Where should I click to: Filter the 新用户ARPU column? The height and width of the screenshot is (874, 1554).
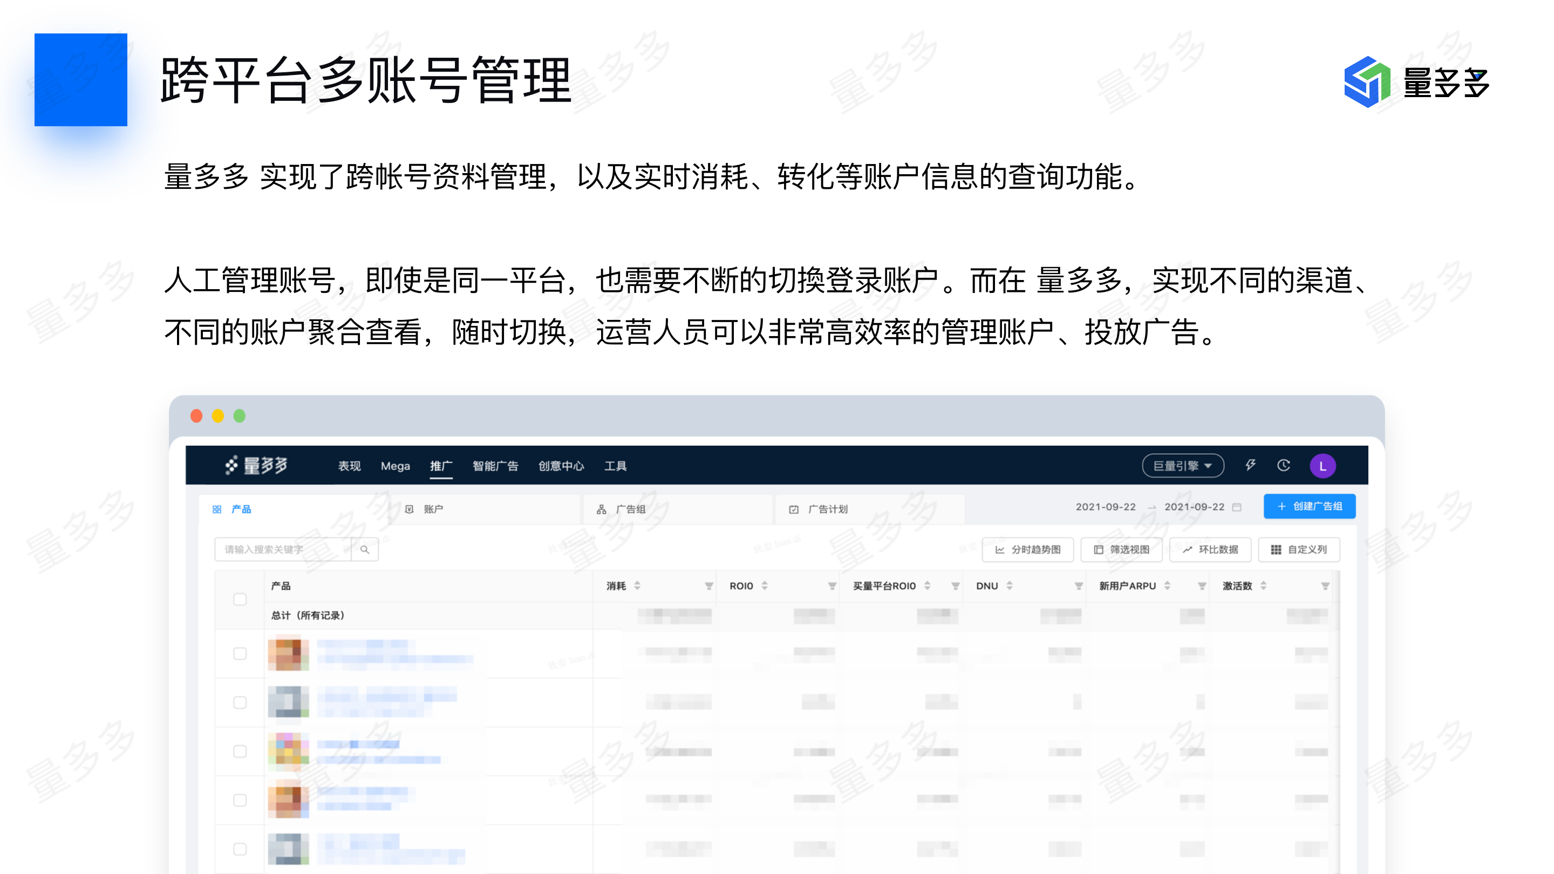pos(1202,586)
